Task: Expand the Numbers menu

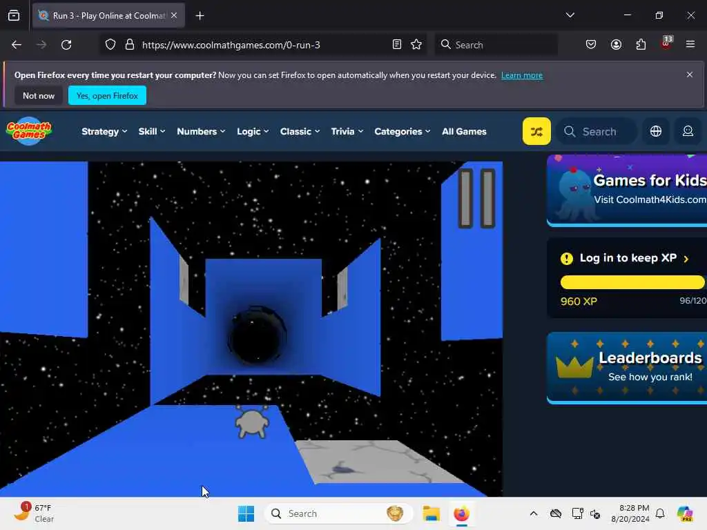Action: (x=201, y=132)
